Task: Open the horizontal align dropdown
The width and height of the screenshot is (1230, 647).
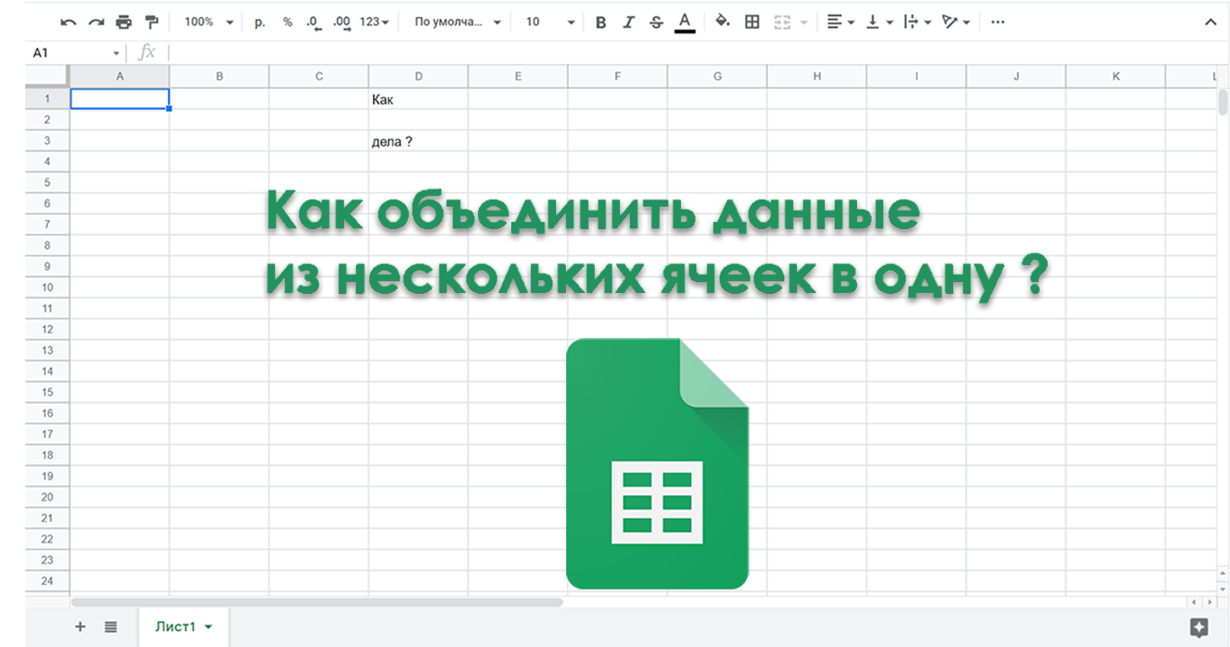Action: pyautogui.click(x=840, y=22)
